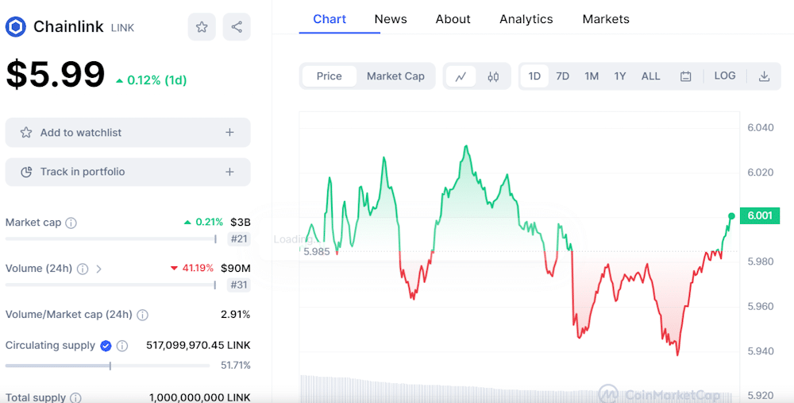Image resolution: width=794 pixels, height=403 pixels.
Task: Show Market cap info tooltip icon
Action: coord(71,223)
